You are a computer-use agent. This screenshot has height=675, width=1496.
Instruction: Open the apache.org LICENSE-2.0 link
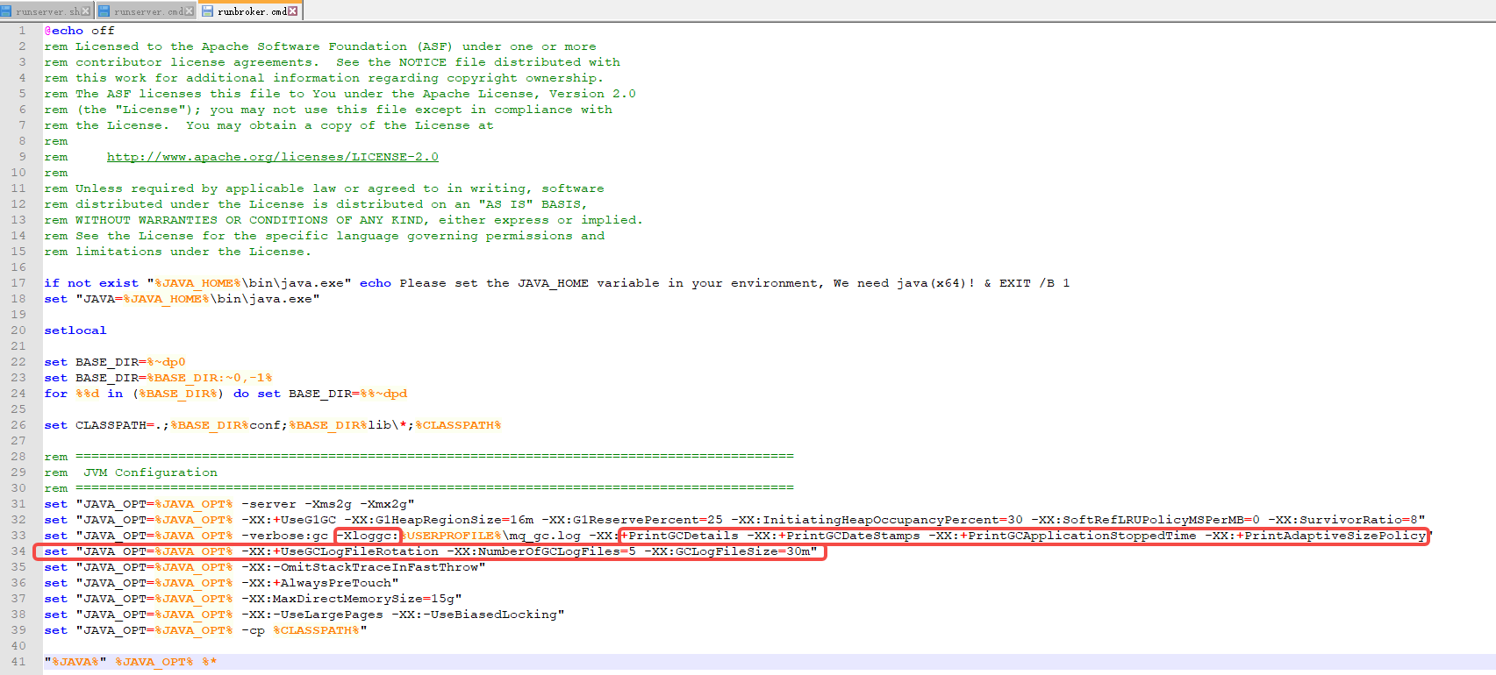tap(273, 157)
